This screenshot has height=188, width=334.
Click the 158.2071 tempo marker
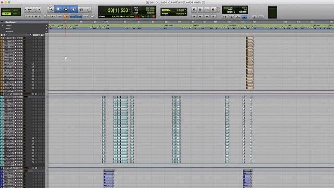click(x=231, y=25)
